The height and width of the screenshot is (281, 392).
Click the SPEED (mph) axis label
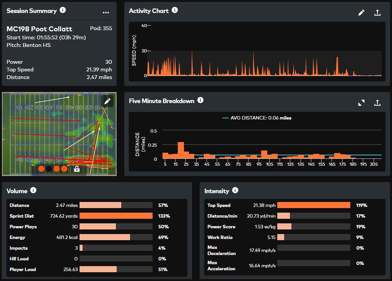click(134, 51)
